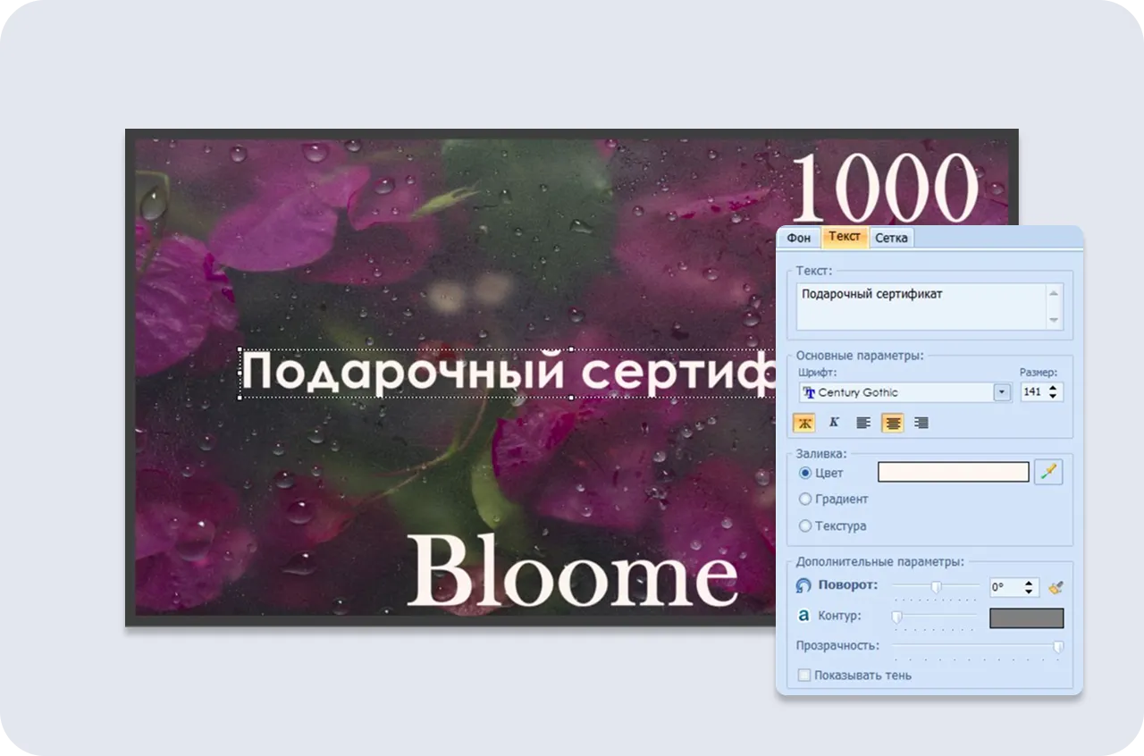Click the Контур label
Screen dimensions: 1144x756
839,616
